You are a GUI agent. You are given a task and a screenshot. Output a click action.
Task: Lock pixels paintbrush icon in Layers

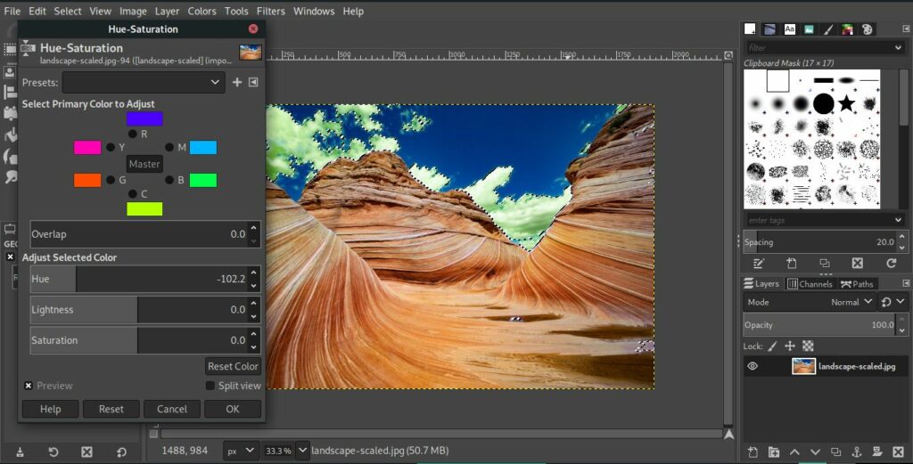pos(773,346)
